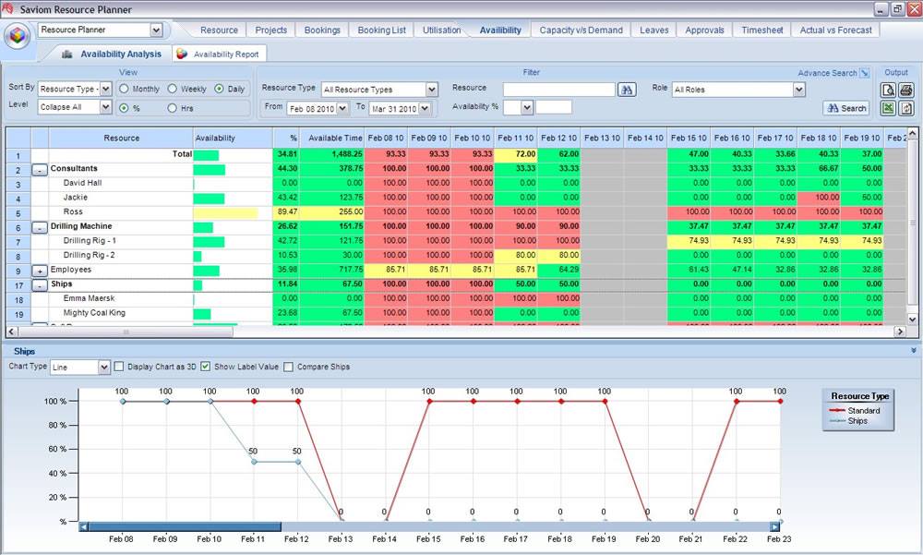The image size is (923, 555).
Task: Go to the Utilisation tab
Action: click(x=441, y=30)
